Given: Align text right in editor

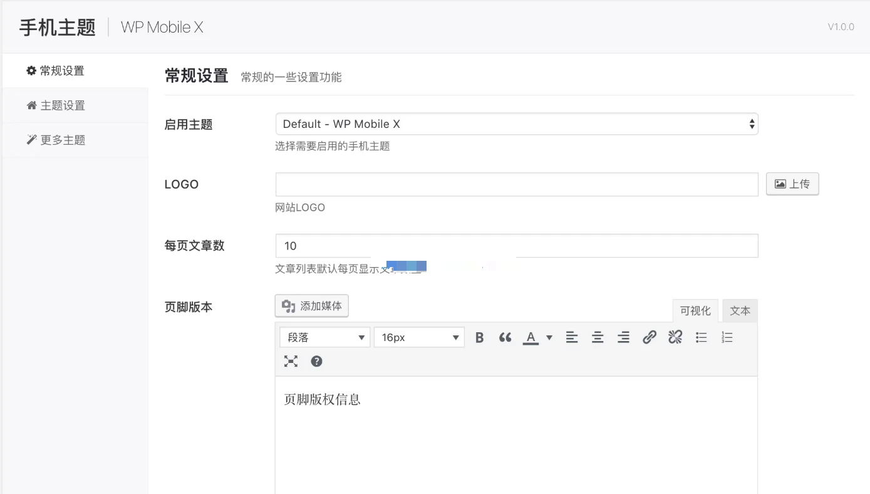Looking at the screenshot, I should coord(623,338).
